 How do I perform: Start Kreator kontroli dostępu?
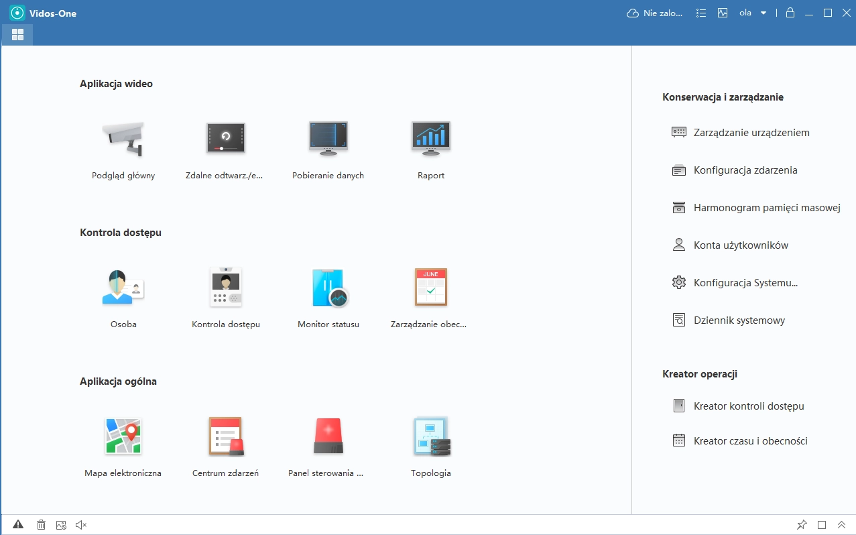tap(738, 406)
